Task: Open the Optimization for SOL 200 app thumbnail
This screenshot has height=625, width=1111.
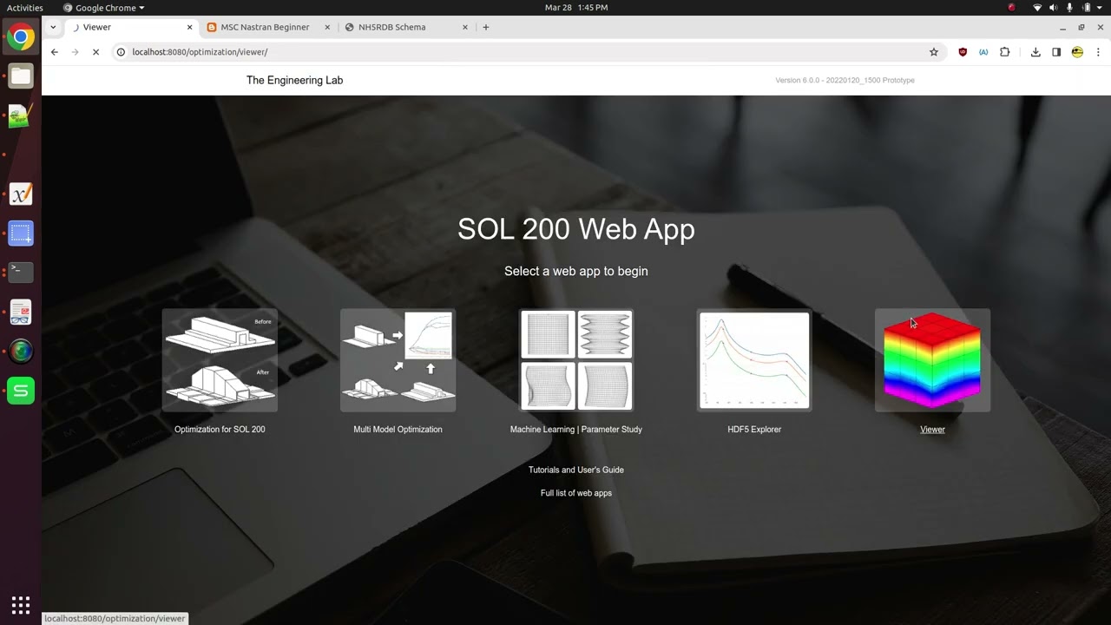Action: (220, 360)
